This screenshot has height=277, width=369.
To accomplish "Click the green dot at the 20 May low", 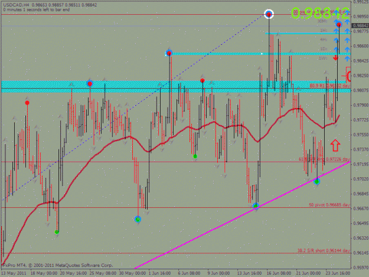I will 57,232.
